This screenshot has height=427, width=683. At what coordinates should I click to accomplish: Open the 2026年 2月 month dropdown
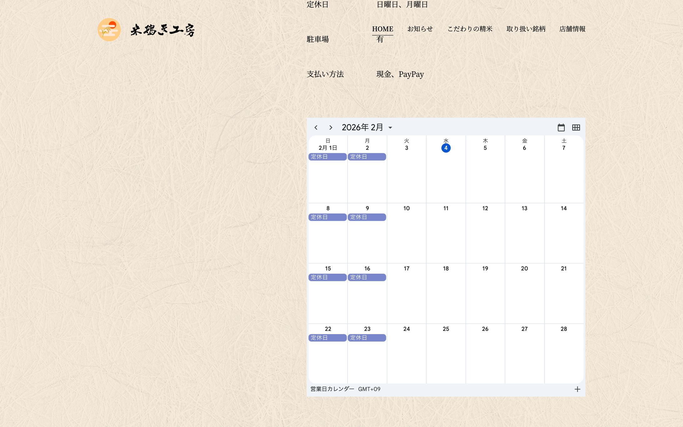click(x=363, y=127)
